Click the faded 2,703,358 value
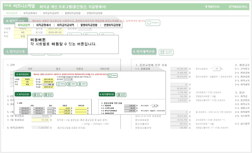 tap(179, 92)
